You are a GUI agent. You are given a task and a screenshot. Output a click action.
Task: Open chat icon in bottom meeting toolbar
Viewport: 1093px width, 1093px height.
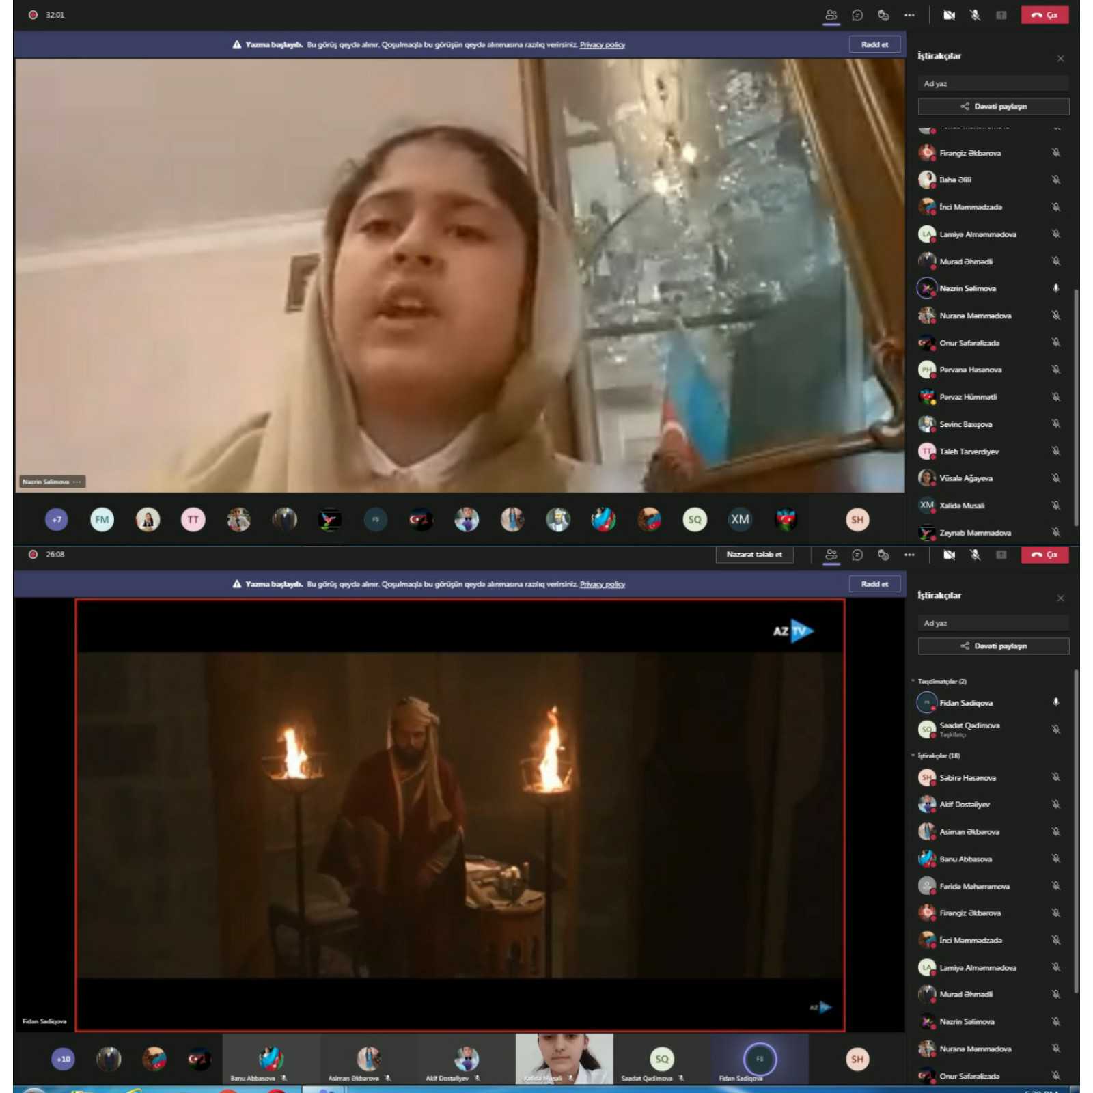857,555
